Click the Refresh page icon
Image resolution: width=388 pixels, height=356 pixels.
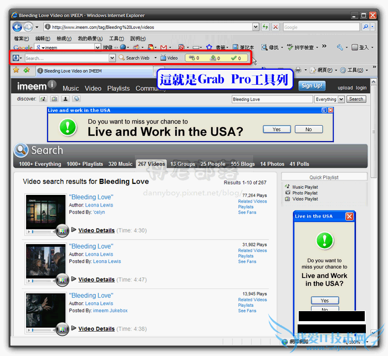pyautogui.click(x=266, y=27)
